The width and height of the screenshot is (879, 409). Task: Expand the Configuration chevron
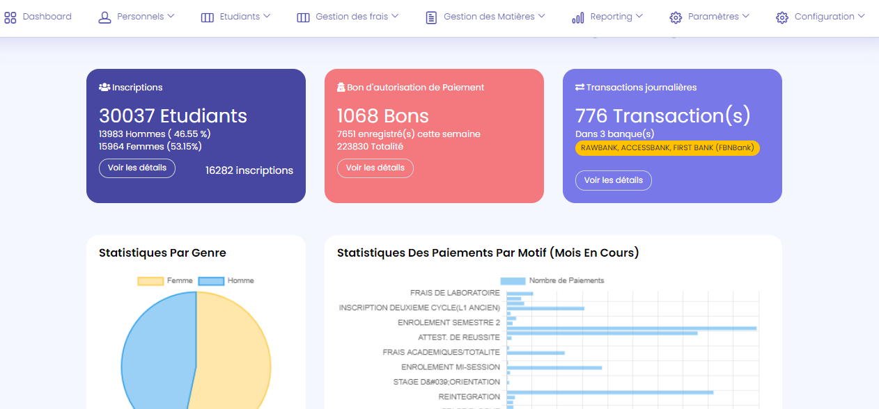click(x=861, y=16)
